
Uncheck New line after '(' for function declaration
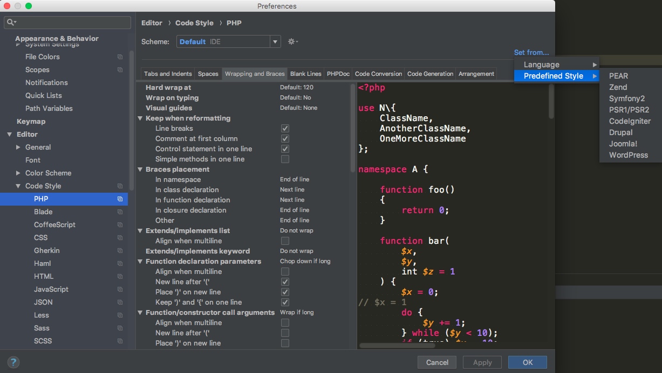285,281
